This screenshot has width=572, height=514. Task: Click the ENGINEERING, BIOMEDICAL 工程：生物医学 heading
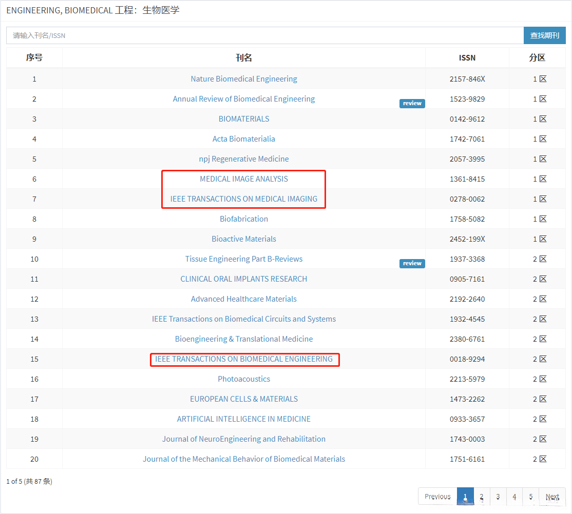[92, 10]
